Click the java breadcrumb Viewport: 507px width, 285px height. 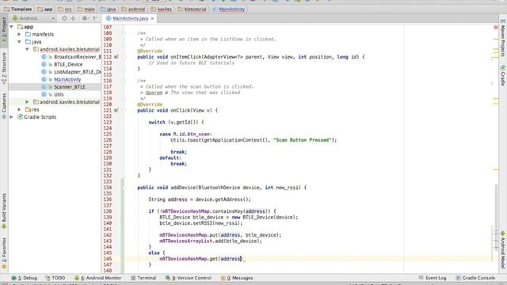pyautogui.click(x=108, y=9)
